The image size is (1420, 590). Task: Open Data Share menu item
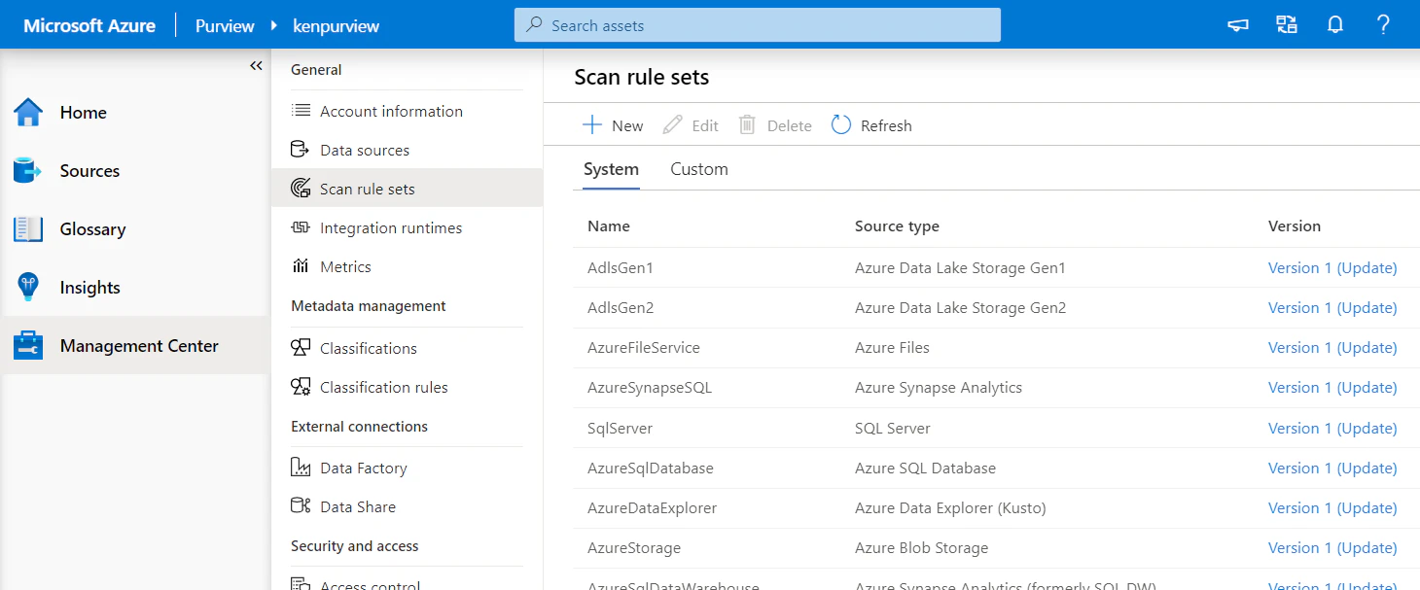point(407,506)
